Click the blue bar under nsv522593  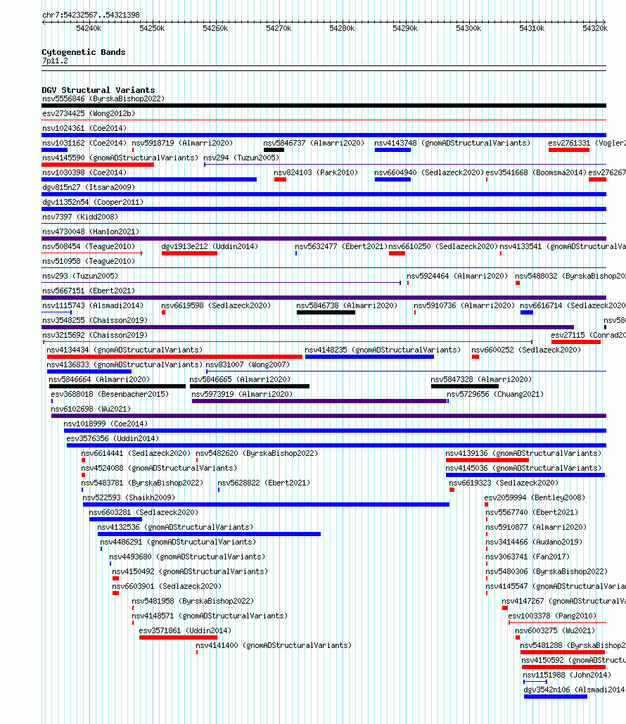click(266, 504)
